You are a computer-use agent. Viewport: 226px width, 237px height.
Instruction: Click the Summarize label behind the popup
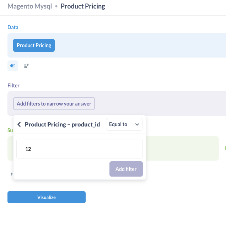pos(10,130)
